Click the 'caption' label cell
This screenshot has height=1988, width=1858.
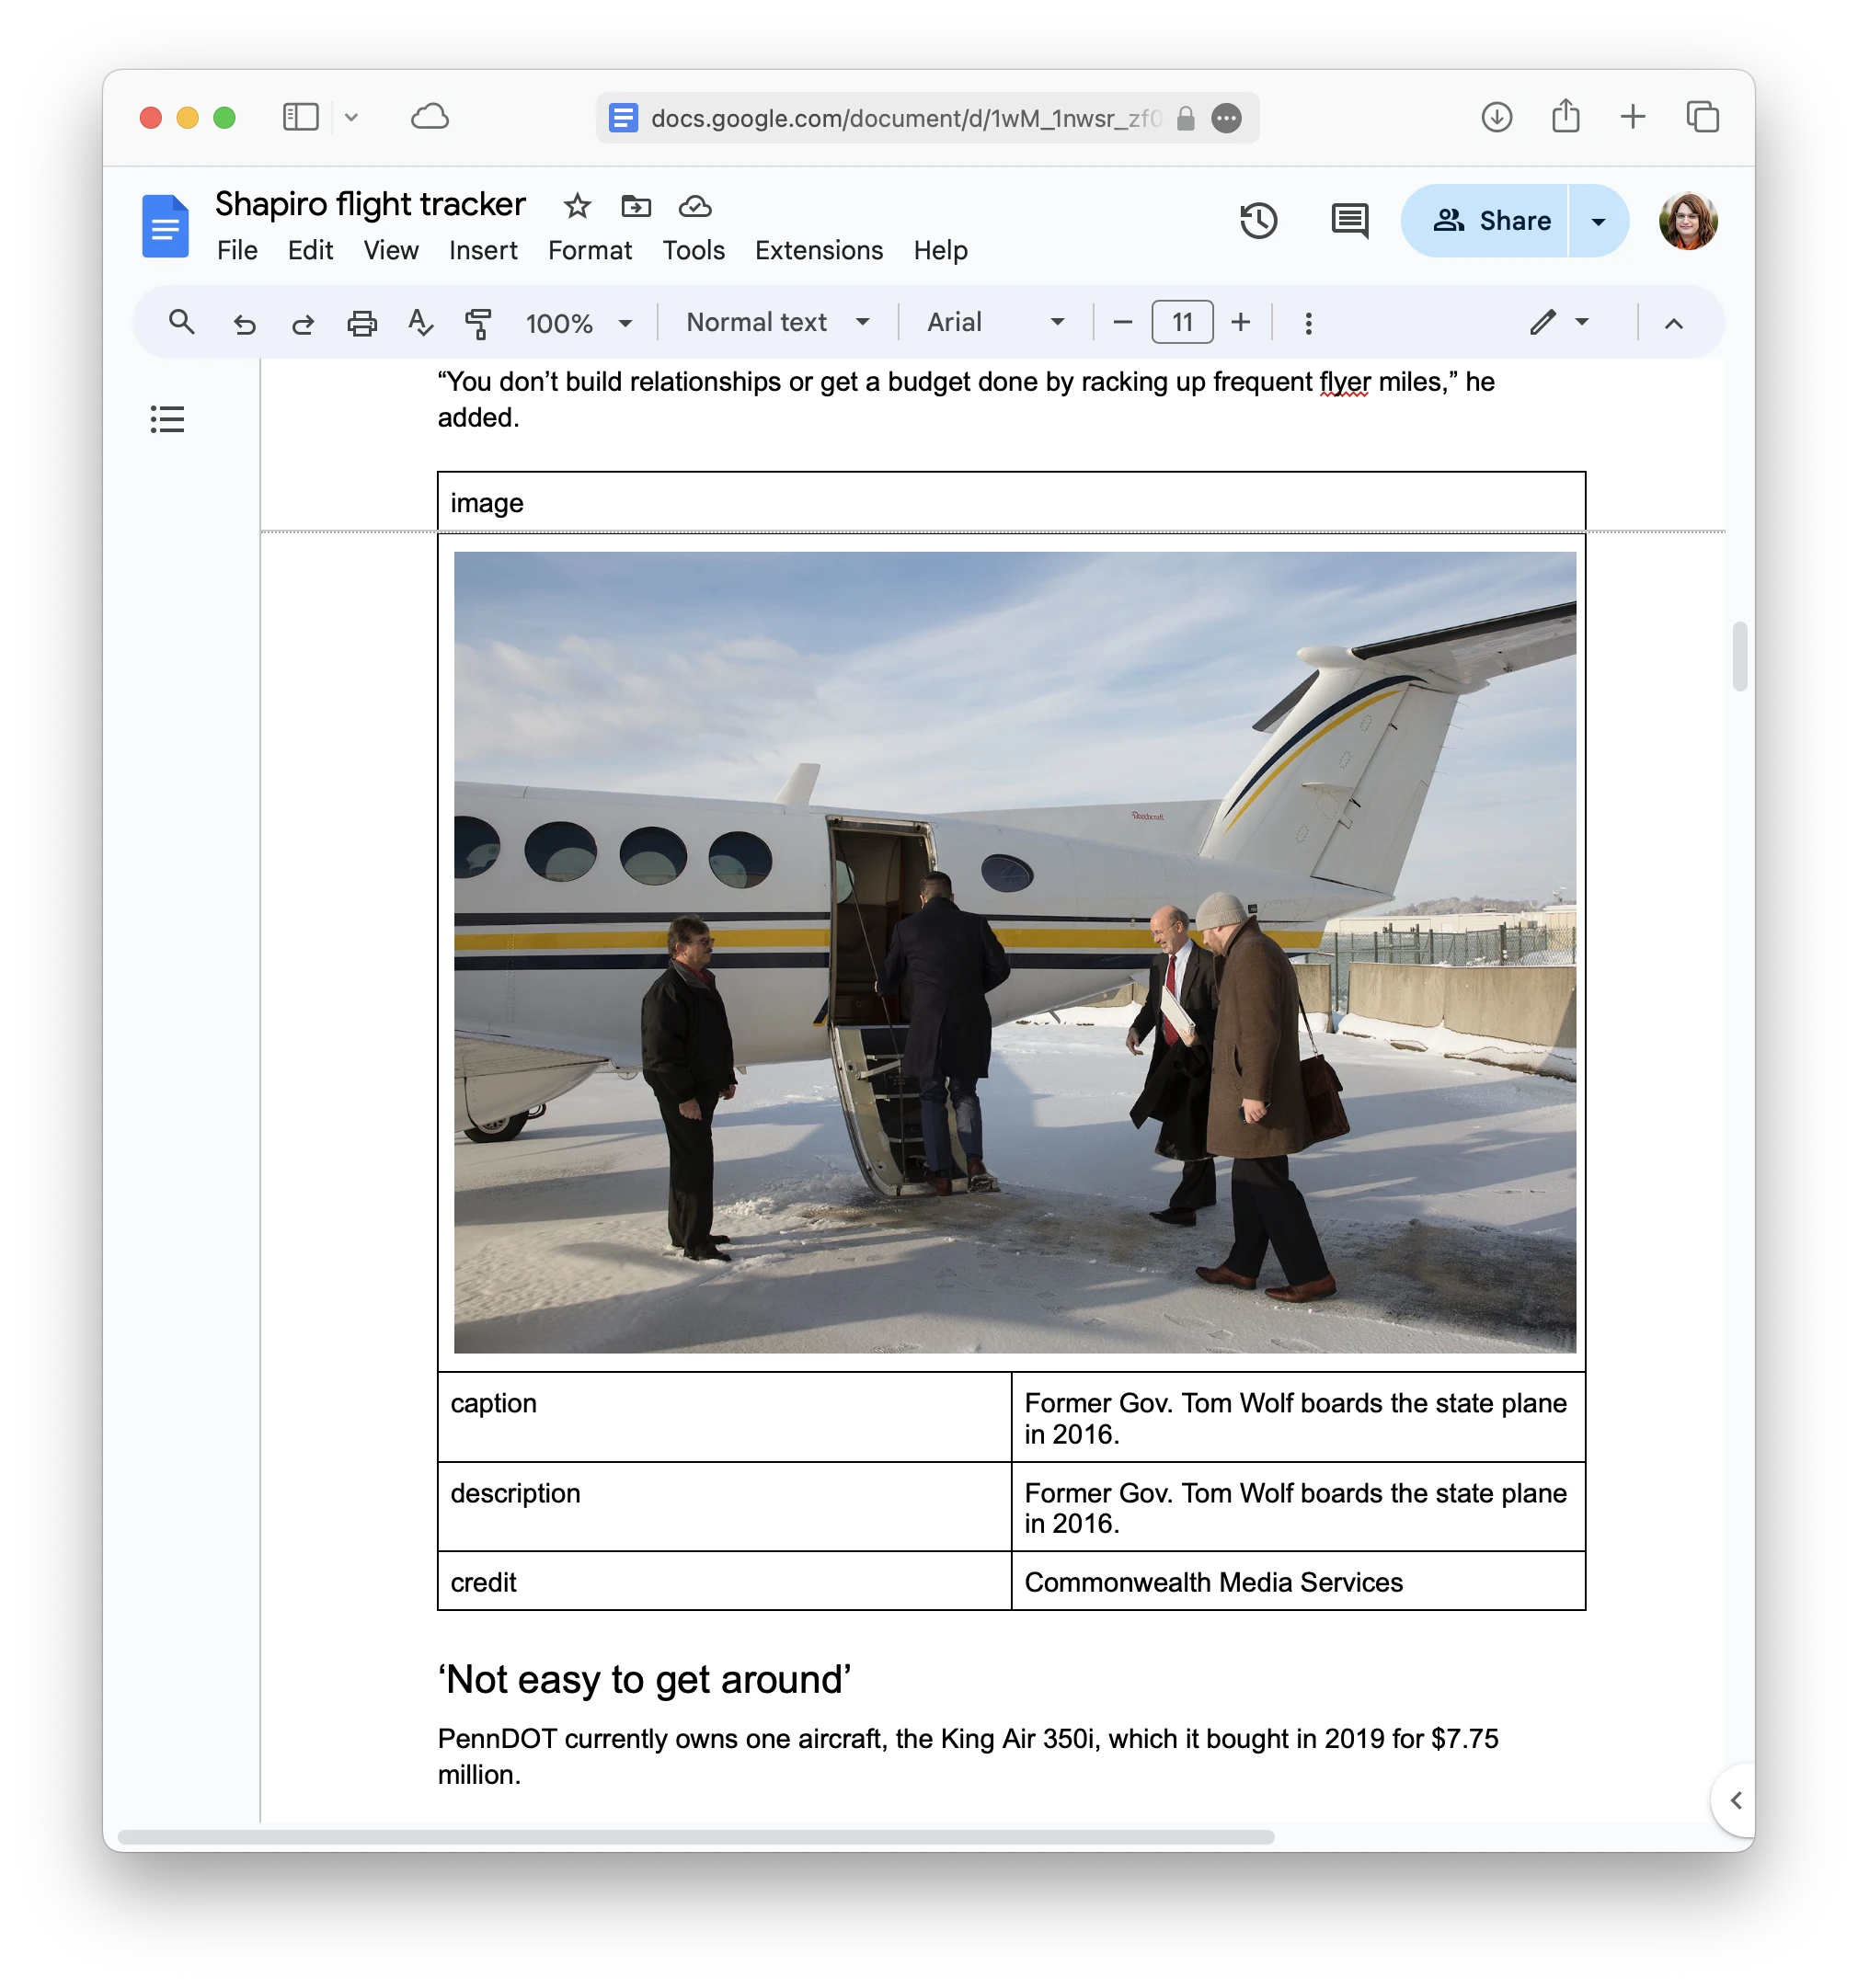[x=725, y=1417]
